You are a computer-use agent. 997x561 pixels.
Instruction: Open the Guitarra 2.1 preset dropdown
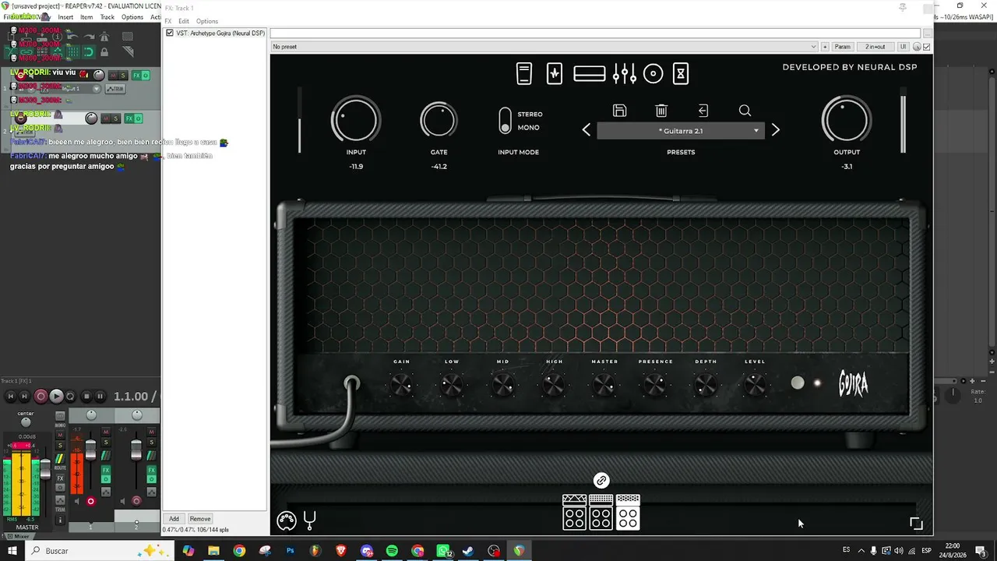[681, 131]
